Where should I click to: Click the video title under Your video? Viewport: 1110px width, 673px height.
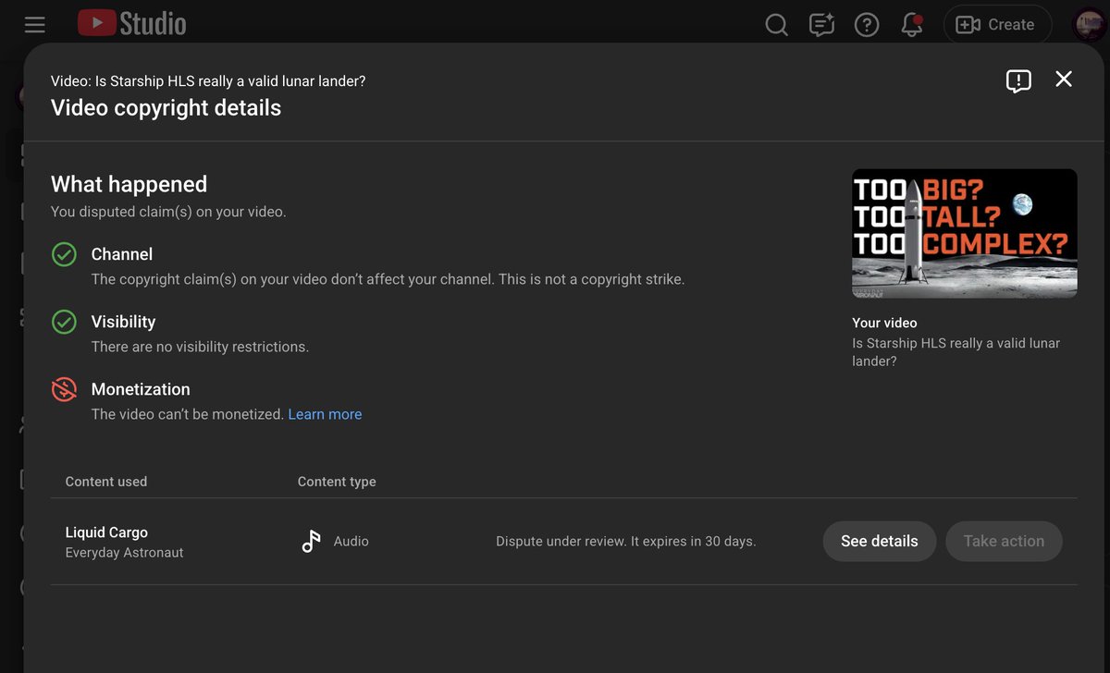pos(956,352)
